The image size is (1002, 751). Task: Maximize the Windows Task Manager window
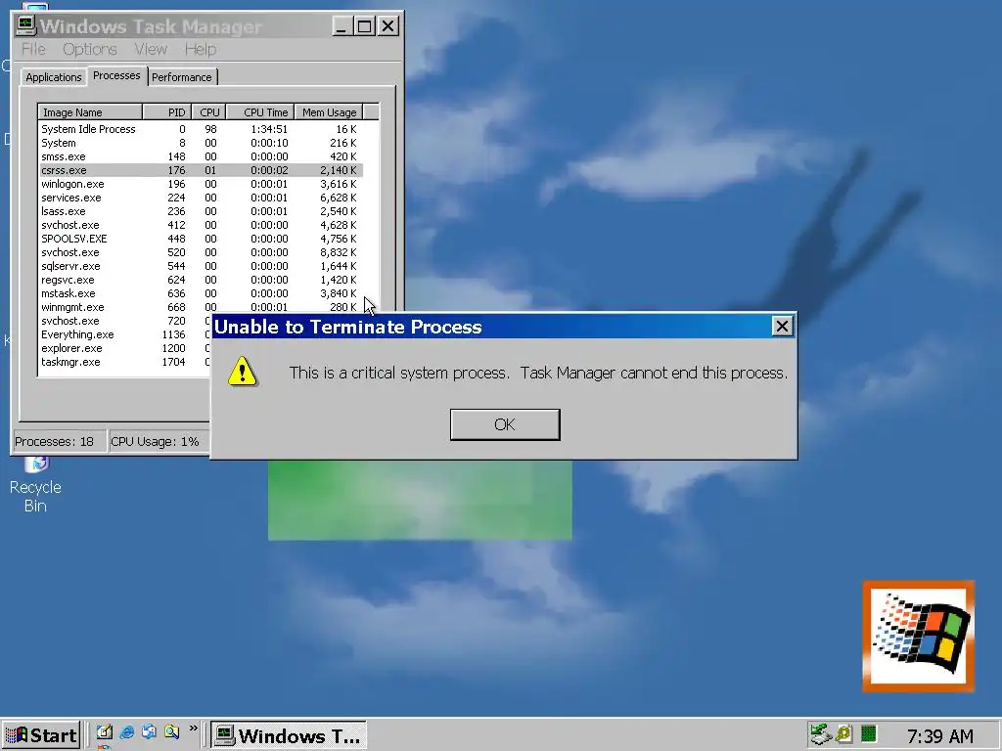364,26
